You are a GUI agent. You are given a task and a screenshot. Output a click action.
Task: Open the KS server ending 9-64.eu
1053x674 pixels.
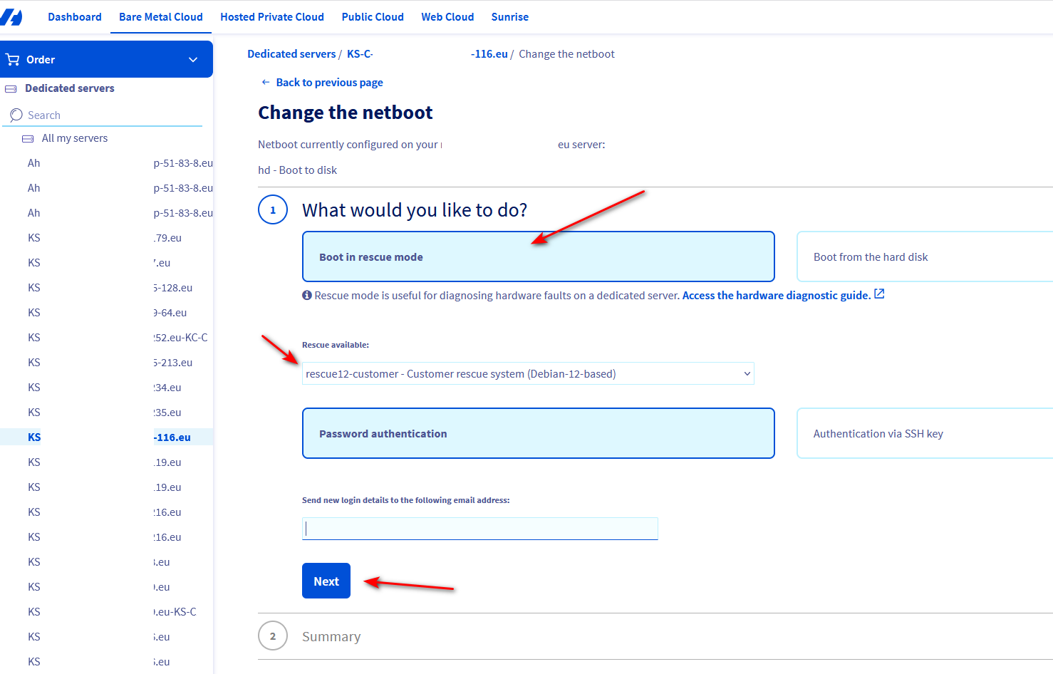click(x=107, y=313)
